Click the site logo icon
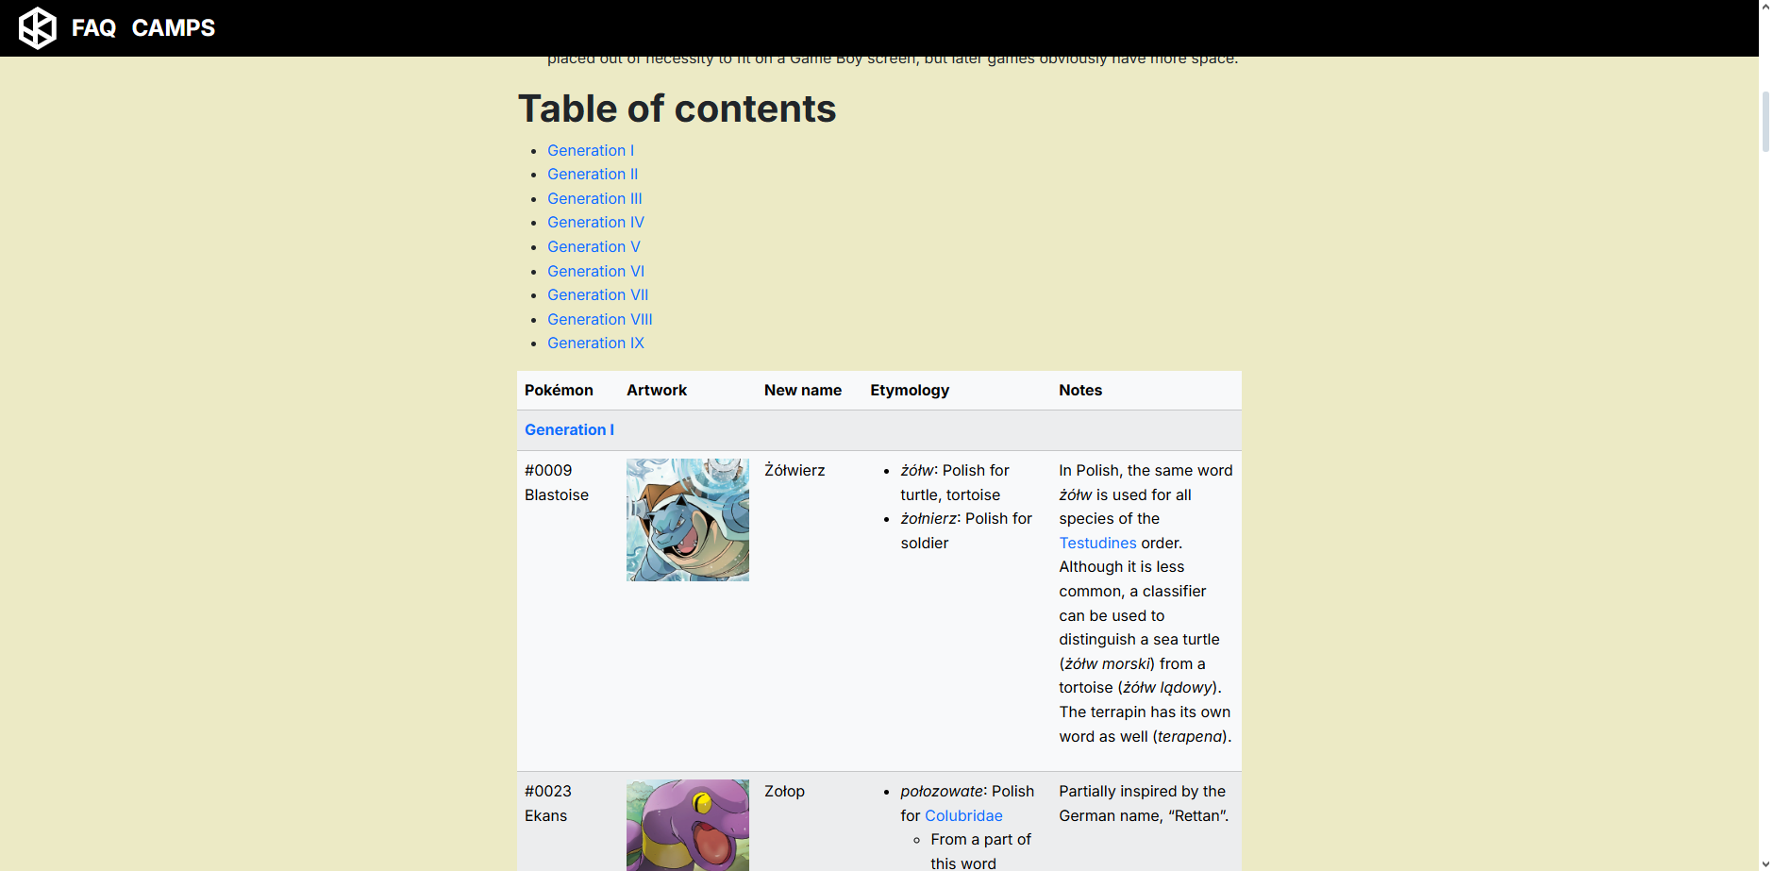The width and height of the screenshot is (1773, 871). tap(38, 27)
